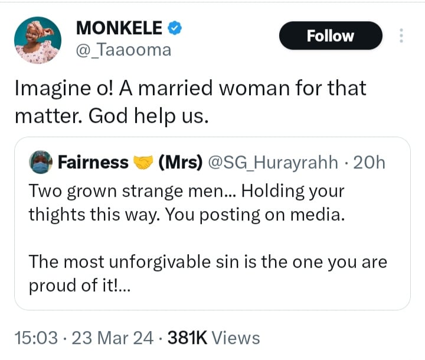425x360 pixels.
Task: Open the three-dot more options menu
Action: [402, 35]
